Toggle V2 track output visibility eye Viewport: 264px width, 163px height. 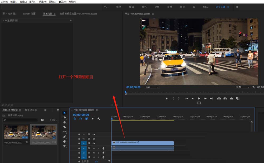click(x=94, y=139)
